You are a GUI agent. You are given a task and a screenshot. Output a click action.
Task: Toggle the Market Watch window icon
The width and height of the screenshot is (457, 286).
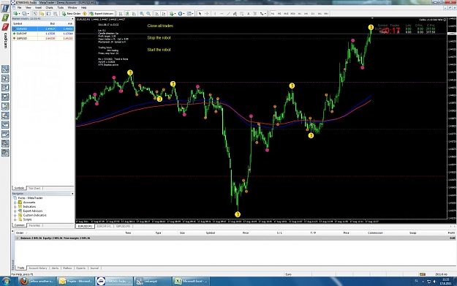tap(34, 13)
